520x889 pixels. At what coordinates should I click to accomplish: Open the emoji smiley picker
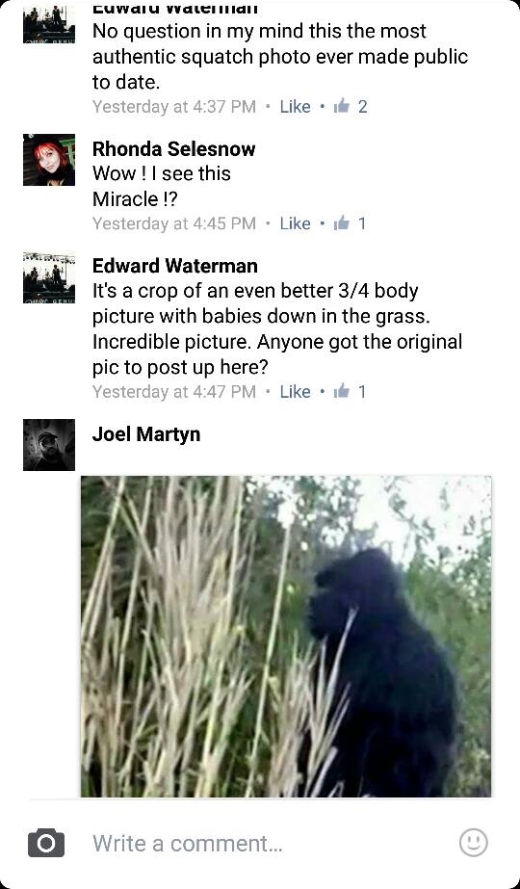point(474,843)
